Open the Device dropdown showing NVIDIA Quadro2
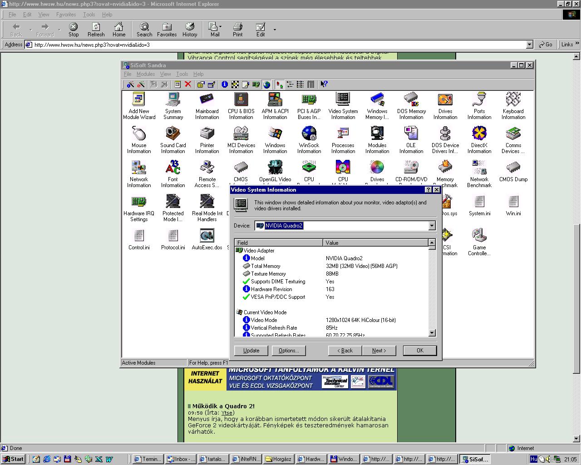The image size is (581, 465). tap(432, 226)
